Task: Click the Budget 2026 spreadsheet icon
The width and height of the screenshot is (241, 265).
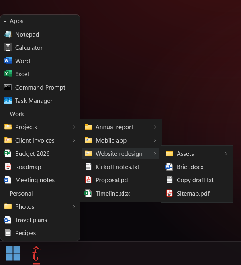Action: 8,153
